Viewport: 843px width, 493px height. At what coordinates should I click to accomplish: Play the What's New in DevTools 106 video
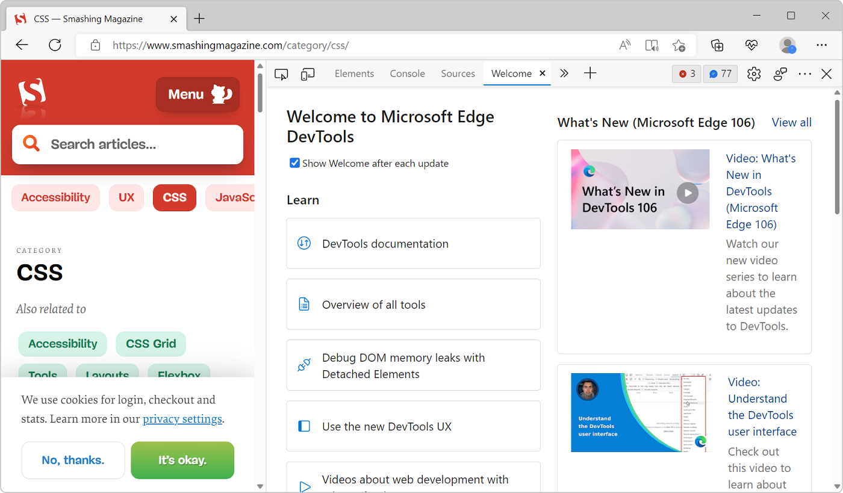tap(687, 193)
